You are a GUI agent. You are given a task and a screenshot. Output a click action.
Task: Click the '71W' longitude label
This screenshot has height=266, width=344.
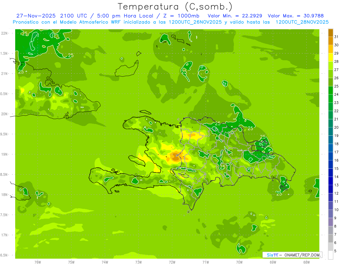click(206, 262)
